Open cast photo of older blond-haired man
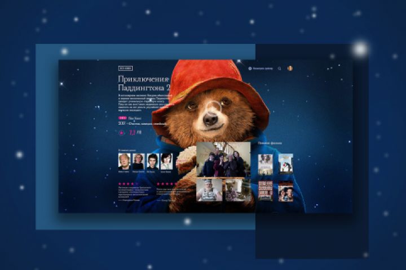 pyautogui.click(x=125, y=161)
